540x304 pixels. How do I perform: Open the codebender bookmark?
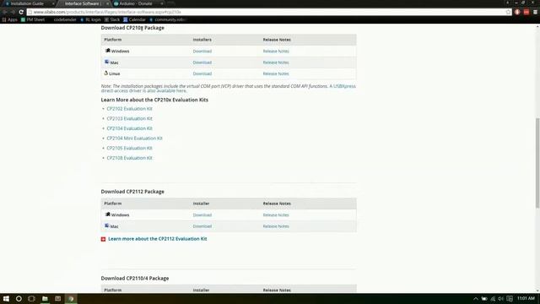(65, 19)
